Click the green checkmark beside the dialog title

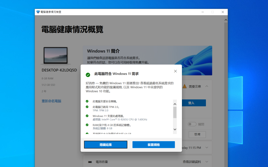tap(88, 75)
